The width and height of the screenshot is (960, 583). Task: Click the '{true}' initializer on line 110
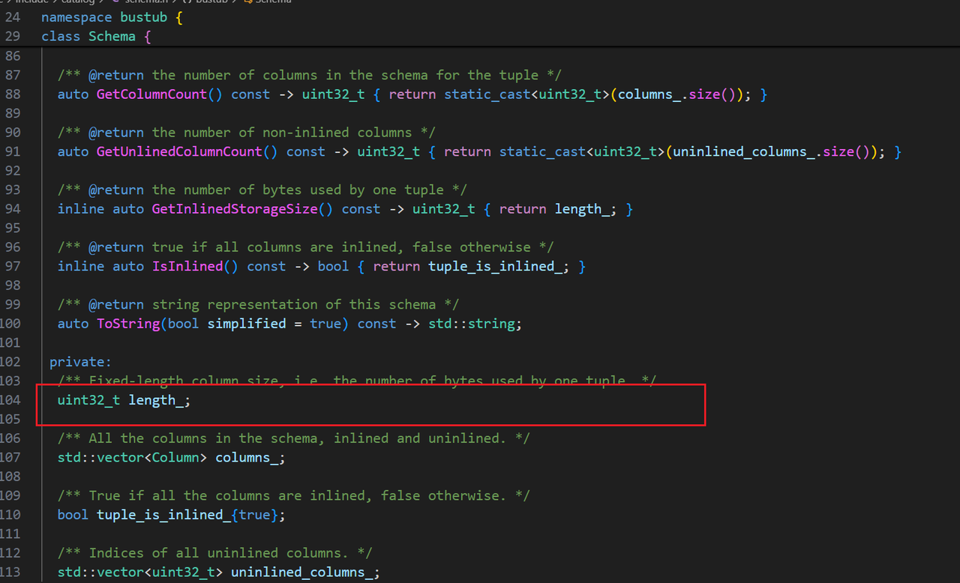pos(254,515)
